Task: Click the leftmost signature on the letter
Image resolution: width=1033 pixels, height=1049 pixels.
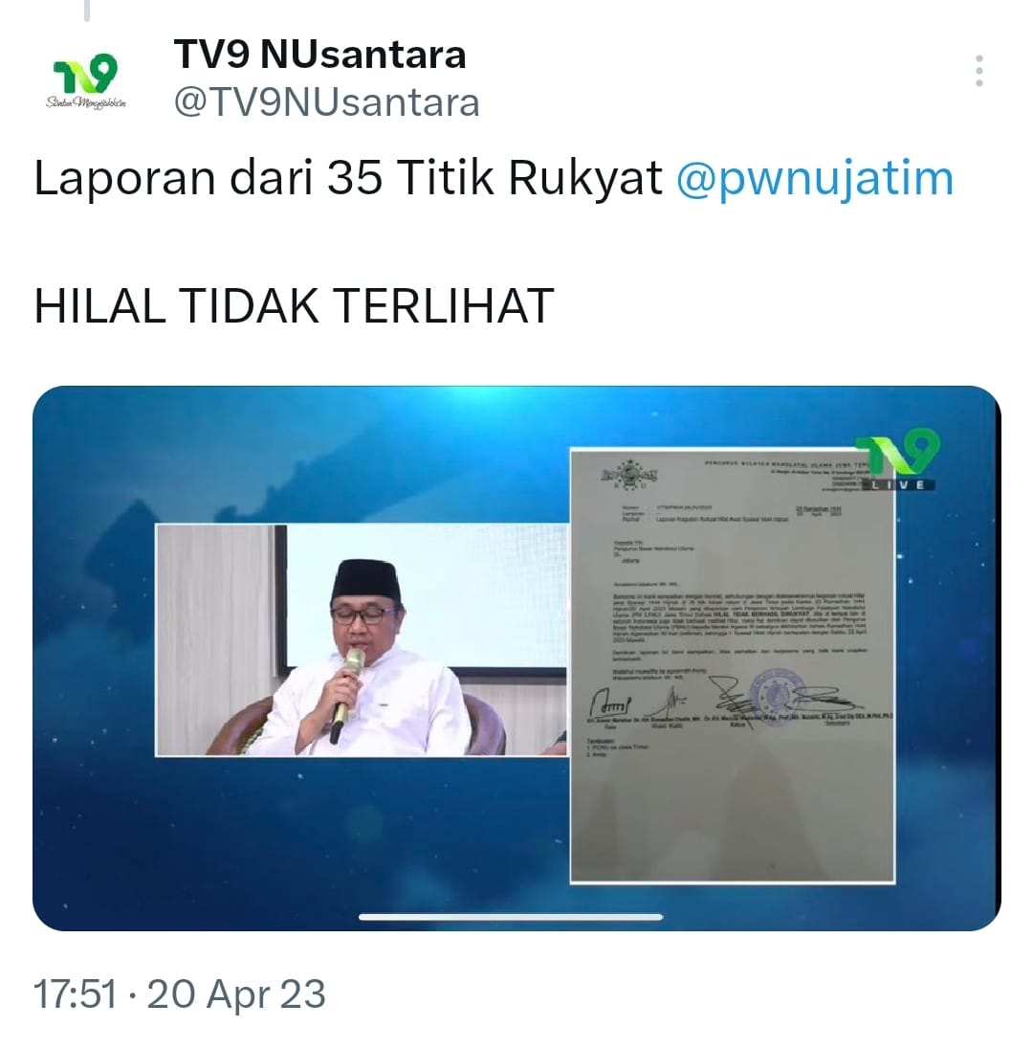Action: pyautogui.click(x=609, y=703)
